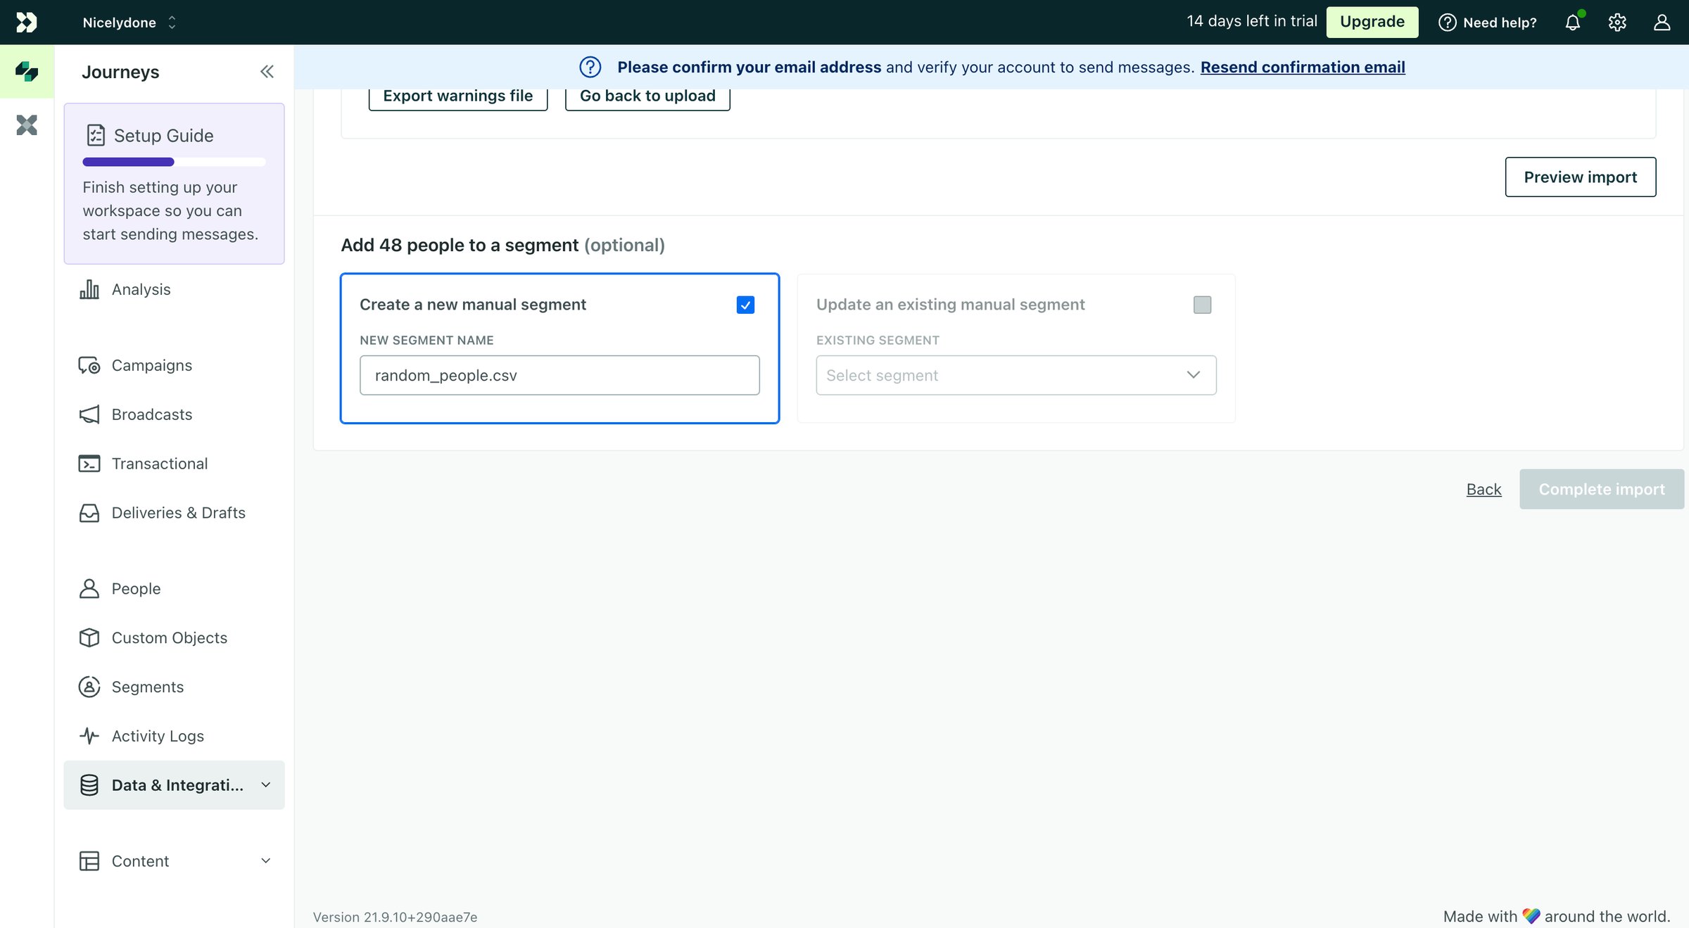
Task: View Activity Logs
Action: coord(158,736)
